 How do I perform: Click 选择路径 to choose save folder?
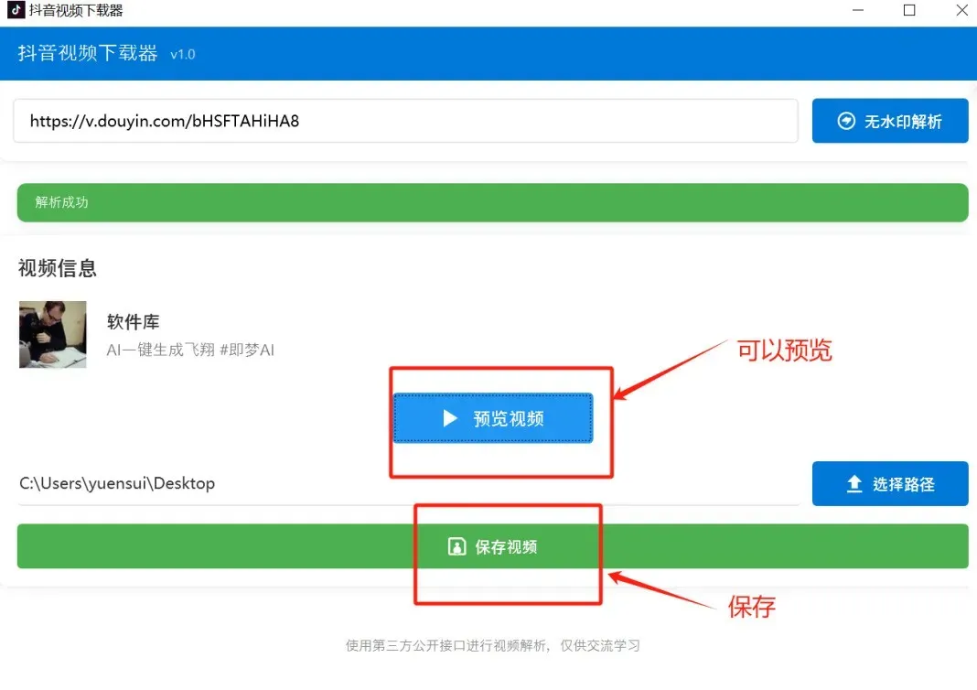pos(890,484)
